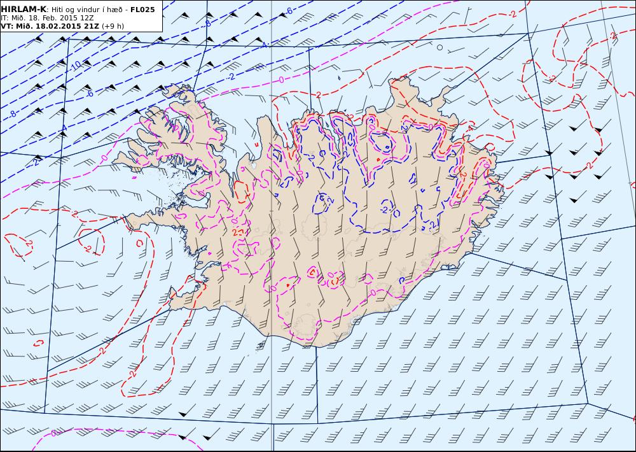This screenshot has height=452, width=636.
Task: Click the small circle marker north of Iceland
Action: 439,48
